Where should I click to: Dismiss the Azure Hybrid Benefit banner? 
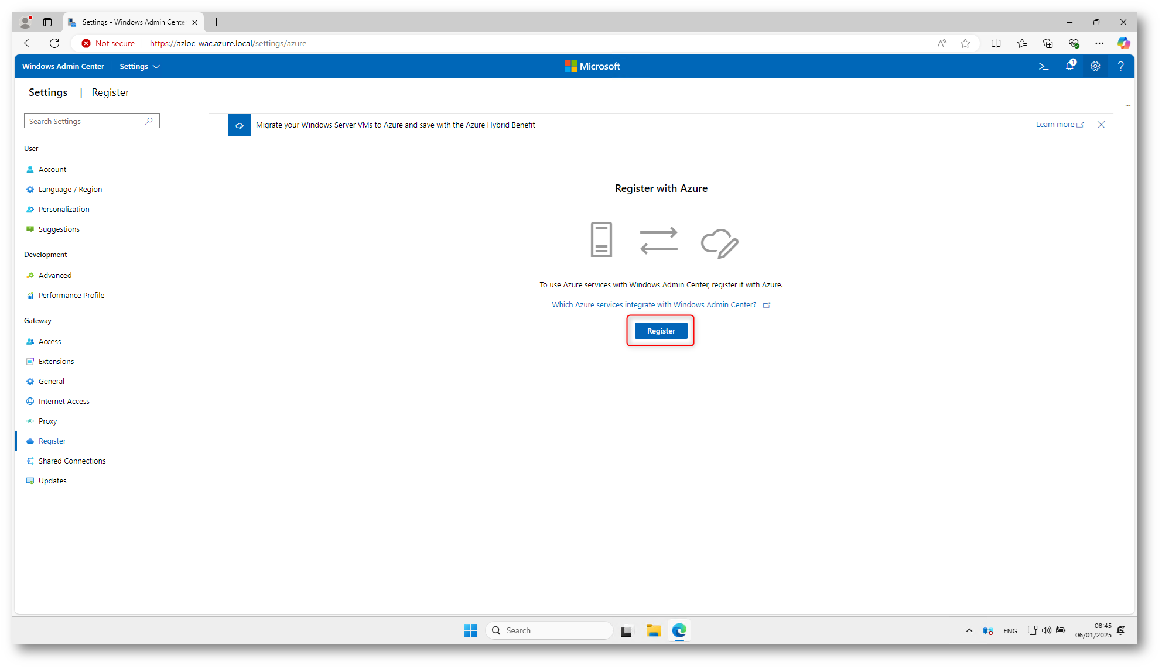(x=1101, y=125)
